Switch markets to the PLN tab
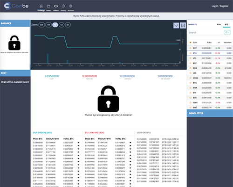The width and height of the screenshot is (233, 187). coord(219,25)
